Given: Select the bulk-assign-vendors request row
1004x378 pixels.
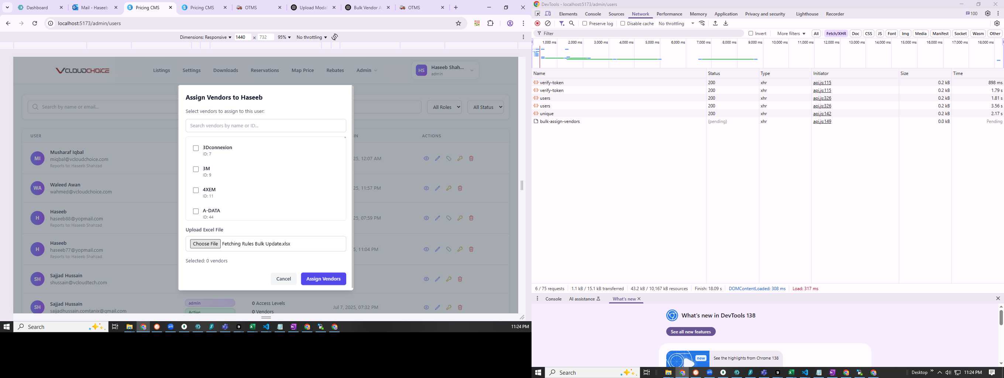Looking at the screenshot, I should pos(768,121).
